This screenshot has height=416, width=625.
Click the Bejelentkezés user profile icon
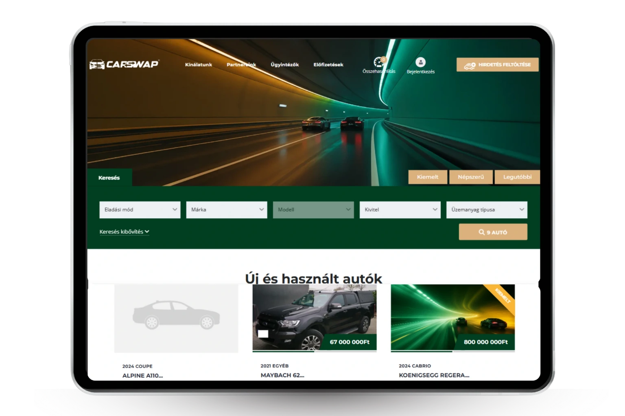click(x=420, y=62)
